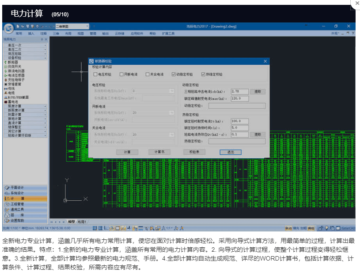Screen dimensions: 360x272
Task: Expand the 低压短路 panel group
Action: 26,54
